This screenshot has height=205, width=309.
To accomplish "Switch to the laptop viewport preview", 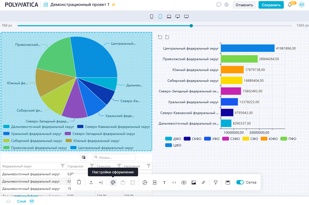I will tap(169, 17).
